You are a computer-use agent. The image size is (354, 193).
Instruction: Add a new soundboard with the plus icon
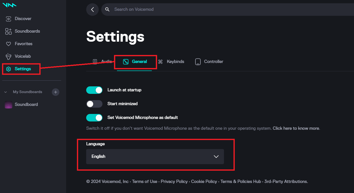pyautogui.click(x=55, y=92)
